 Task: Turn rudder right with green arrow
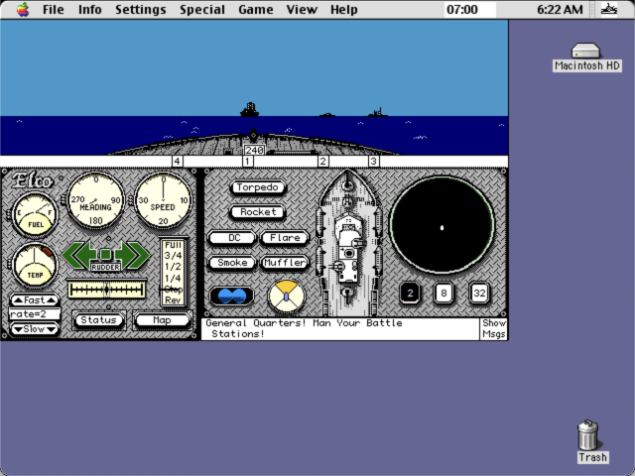pyautogui.click(x=132, y=255)
